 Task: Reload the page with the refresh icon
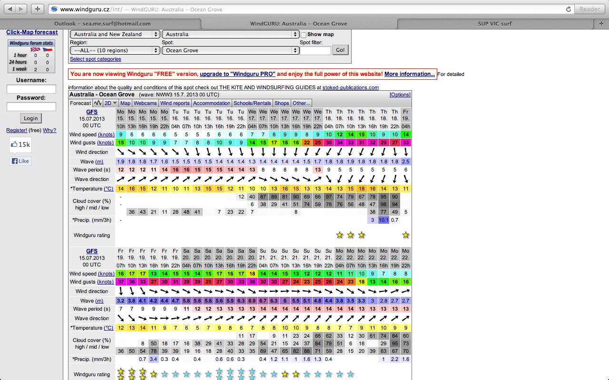coord(568,9)
